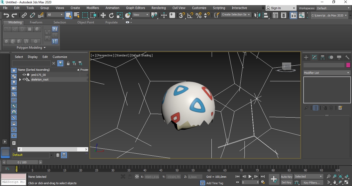The height and width of the screenshot is (186, 352).
Task: Open the Modifier List dropdown
Action: tap(327, 73)
